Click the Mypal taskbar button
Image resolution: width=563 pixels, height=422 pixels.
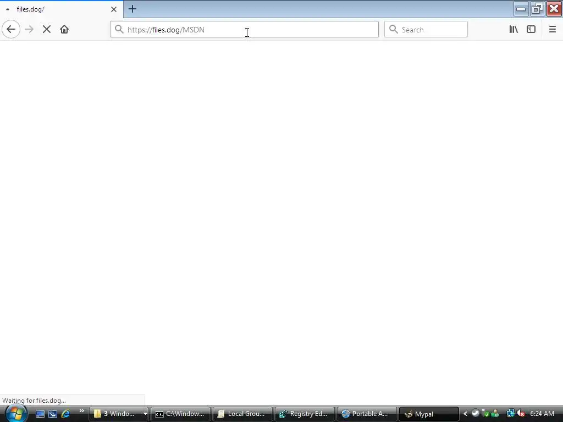(429, 414)
